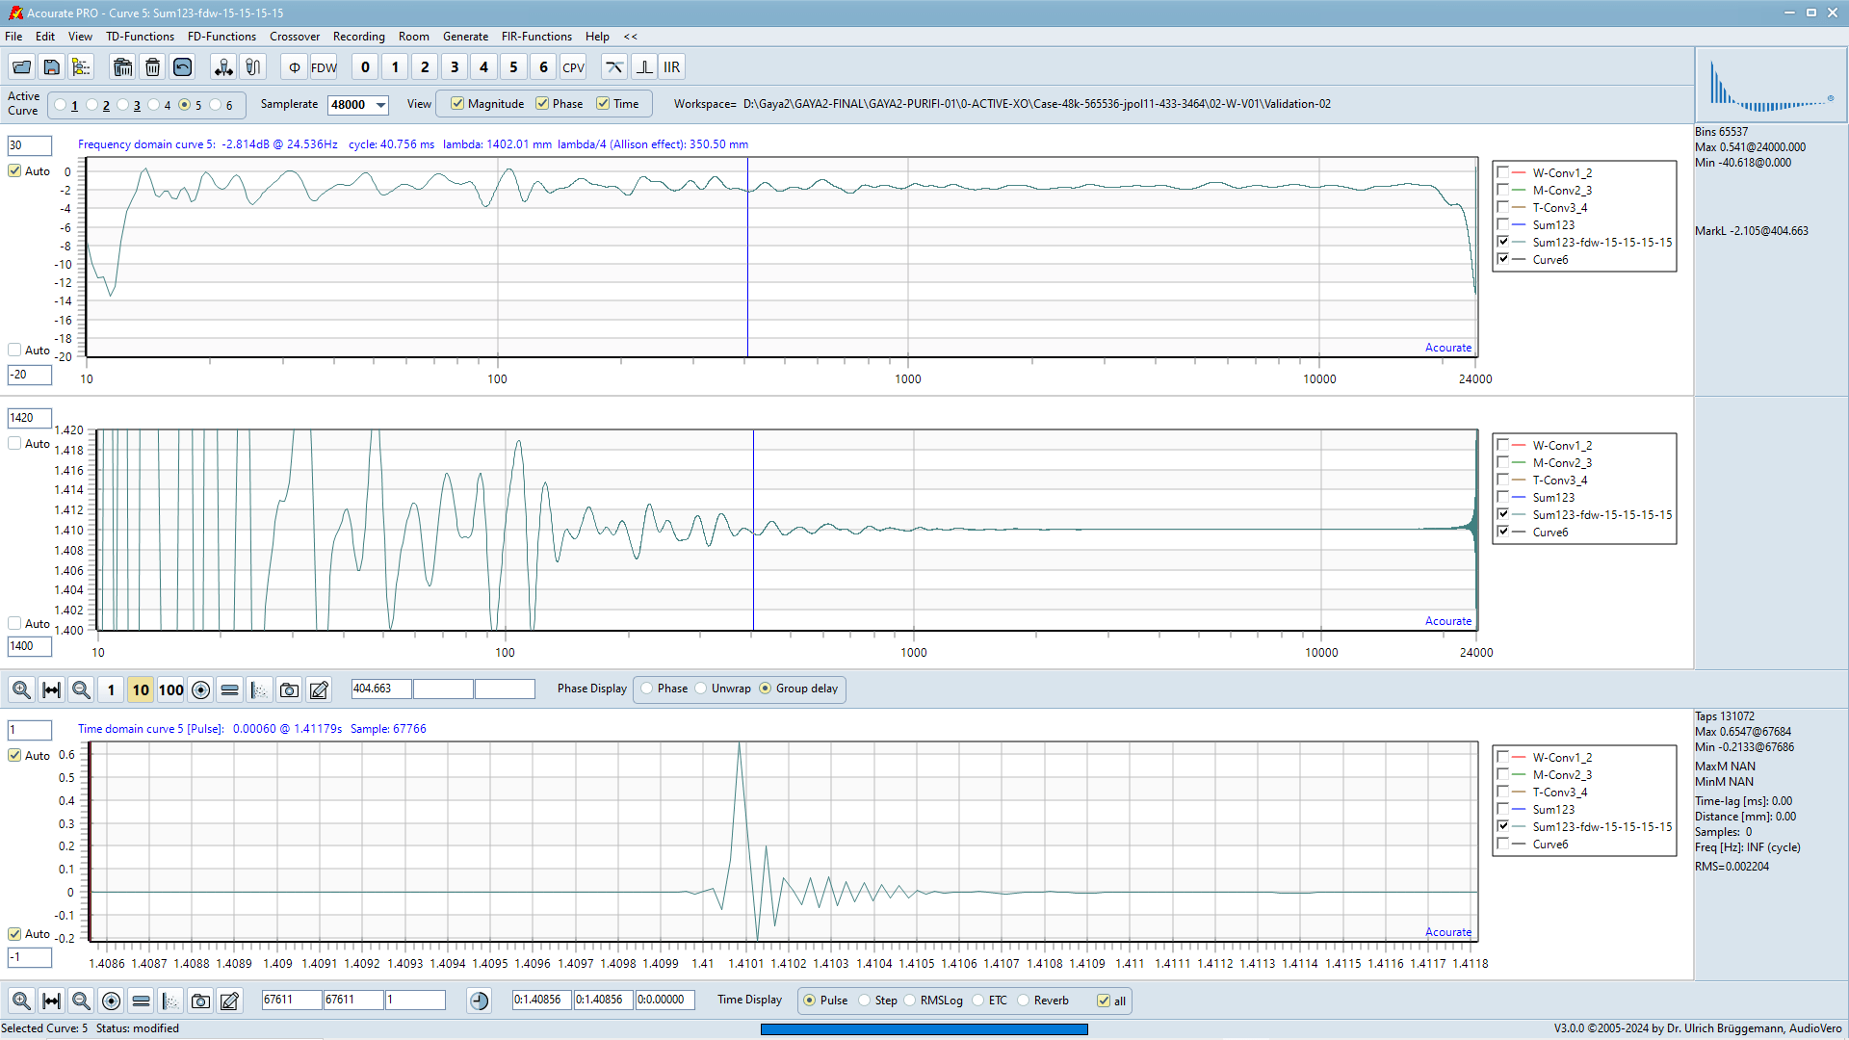The image size is (1849, 1040).
Task: Toggle the 'all' checkbox in time display
Action: (1104, 1001)
